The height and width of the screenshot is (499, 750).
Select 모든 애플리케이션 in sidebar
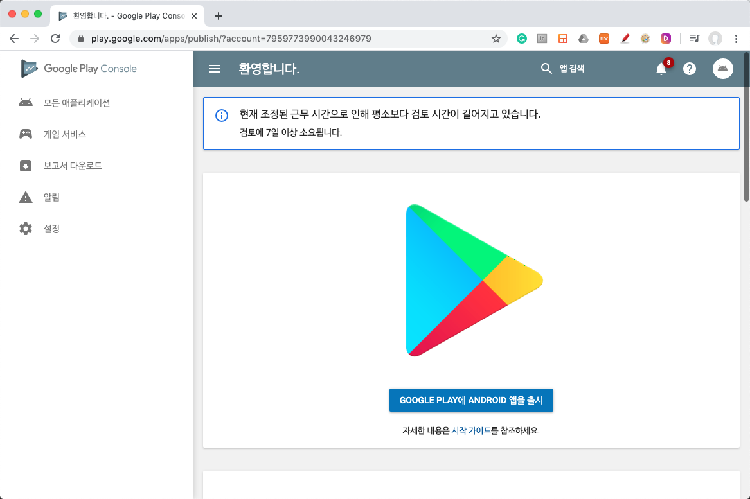coord(96,103)
